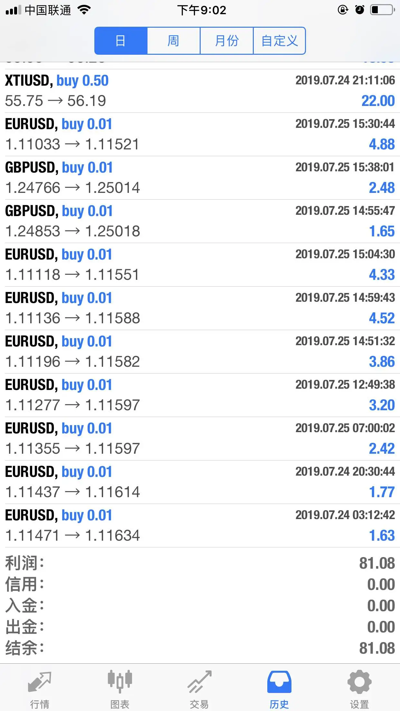Open the 行情 quotes icon
This screenshot has width=400, height=711.
[x=40, y=682]
